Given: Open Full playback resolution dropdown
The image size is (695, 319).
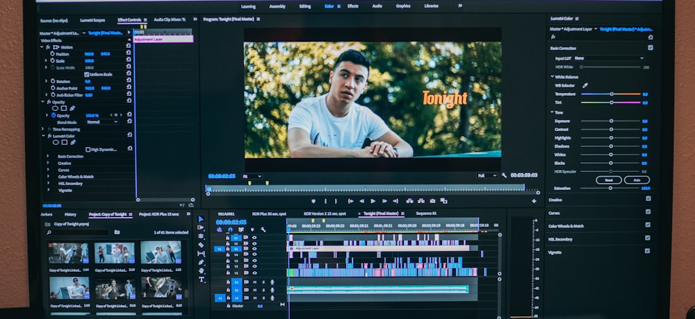Looking at the screenshot, I should coord(487,175).
